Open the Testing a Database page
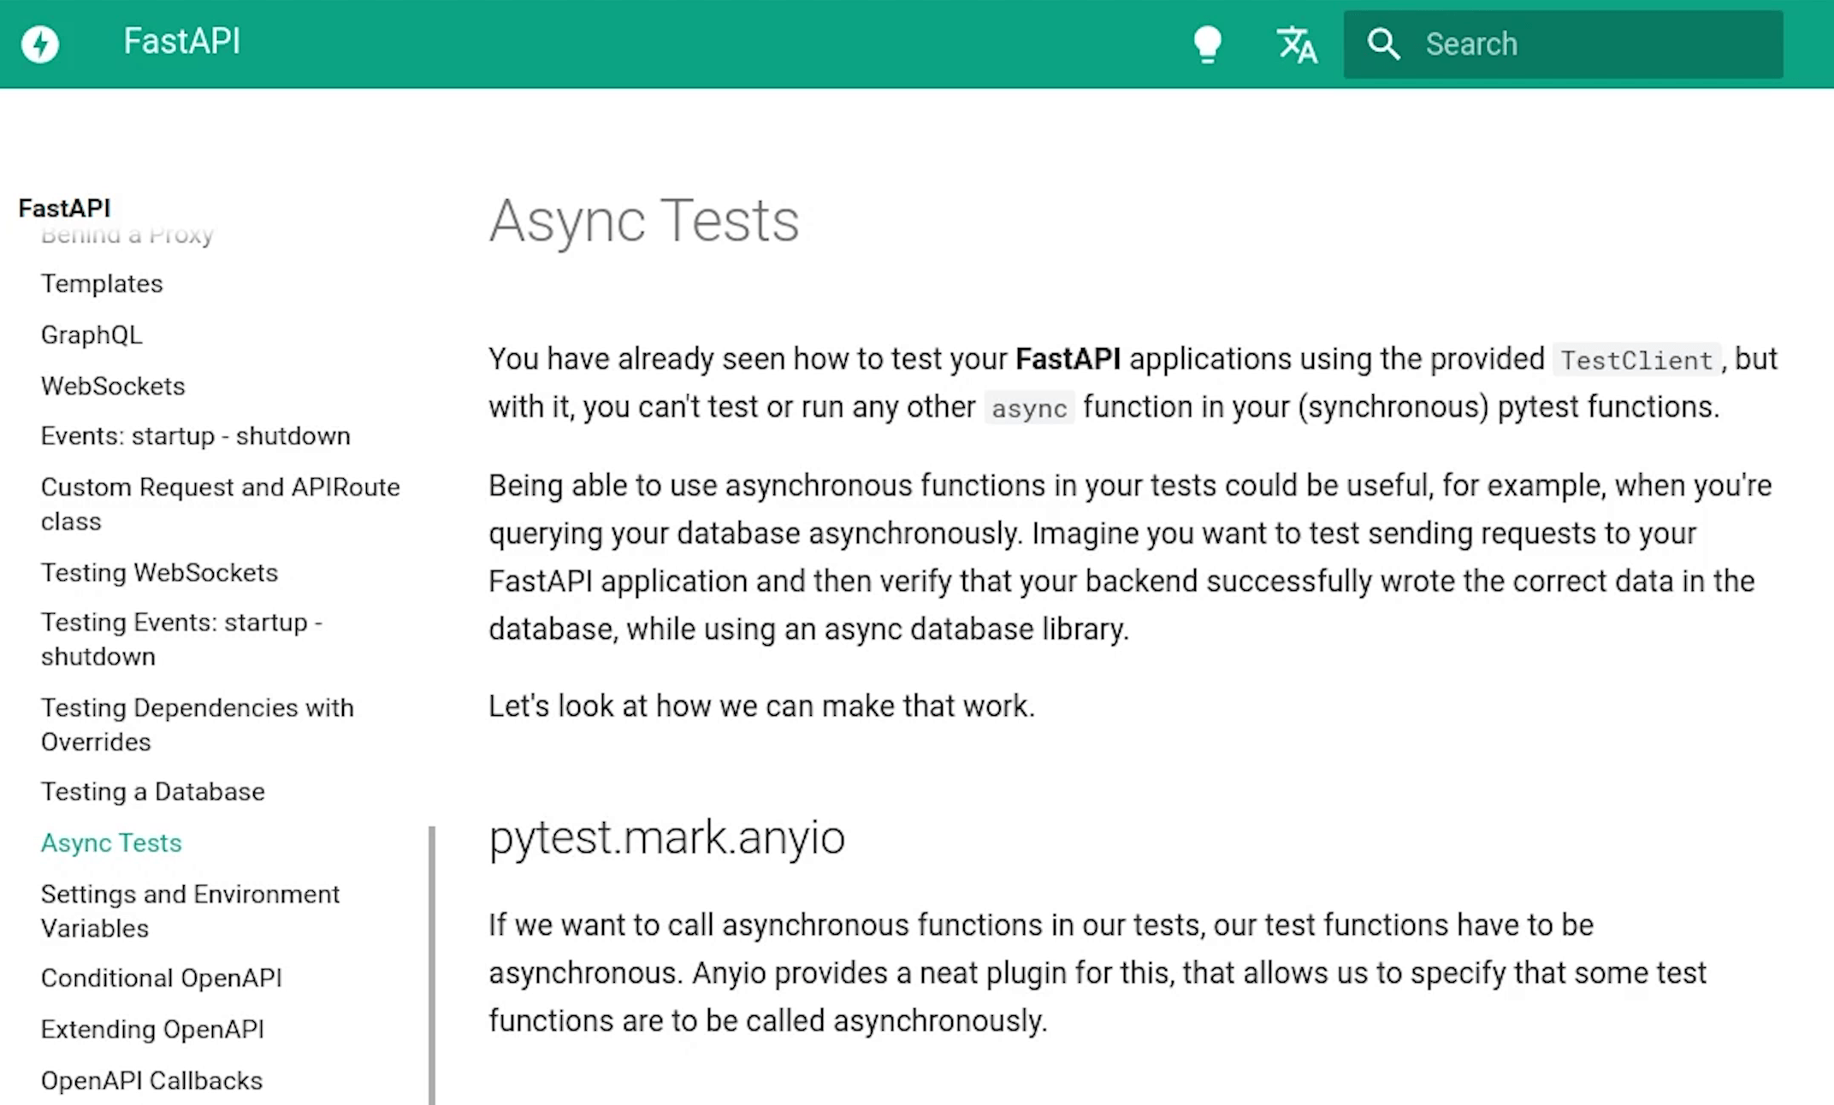Screen dimensions: 1834x1105 point(152,791)
